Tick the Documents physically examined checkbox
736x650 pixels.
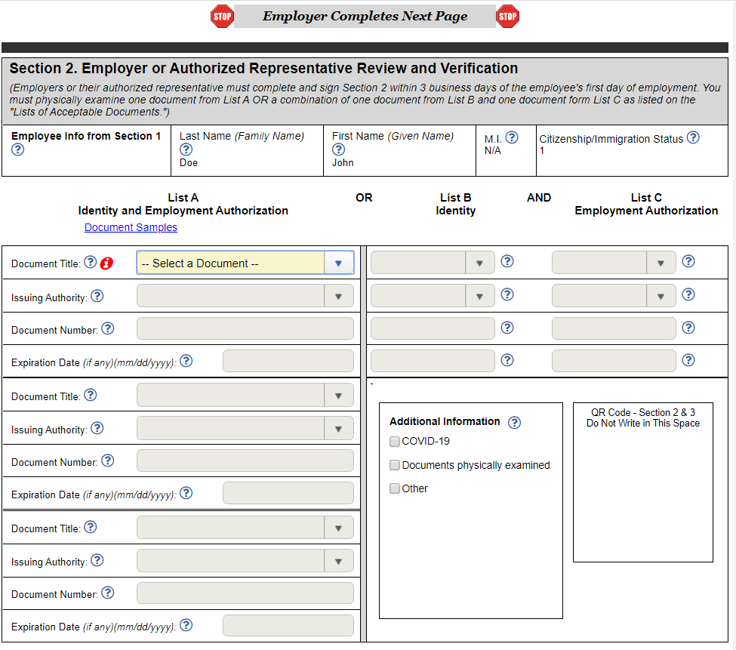(395, 465)
